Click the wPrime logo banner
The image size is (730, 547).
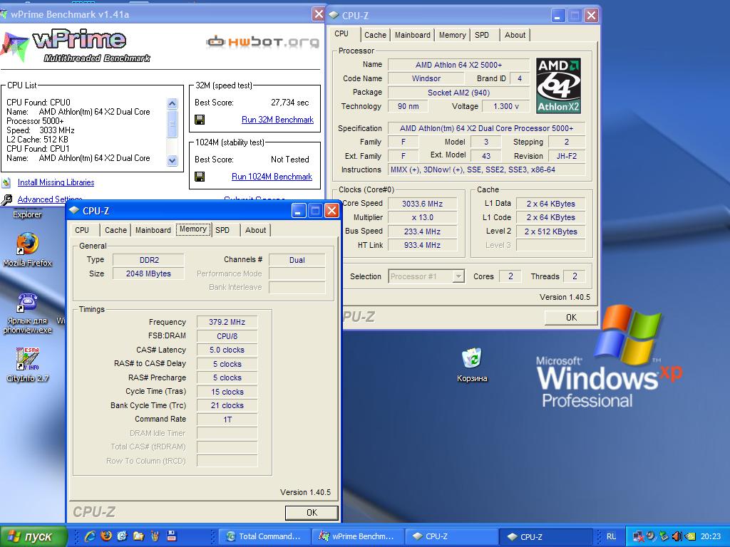77,45
